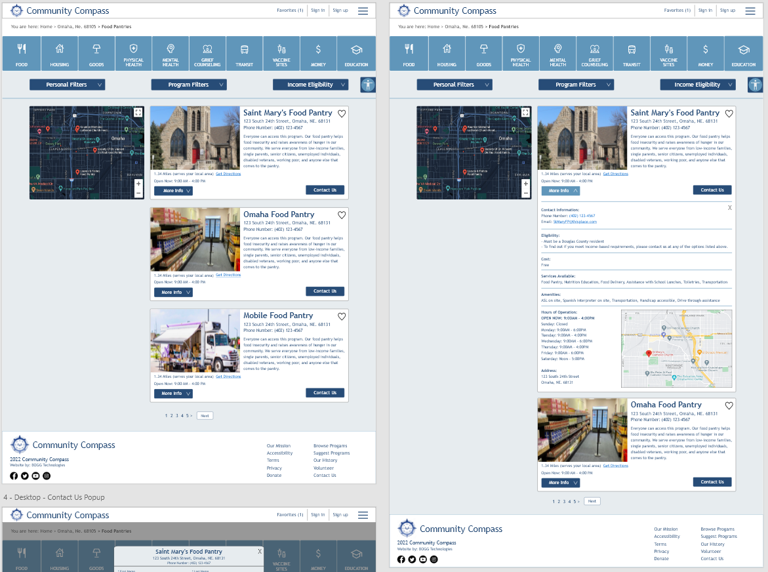
Task: Zoom in on left mockup map
Action: click(x=138, y=184)
